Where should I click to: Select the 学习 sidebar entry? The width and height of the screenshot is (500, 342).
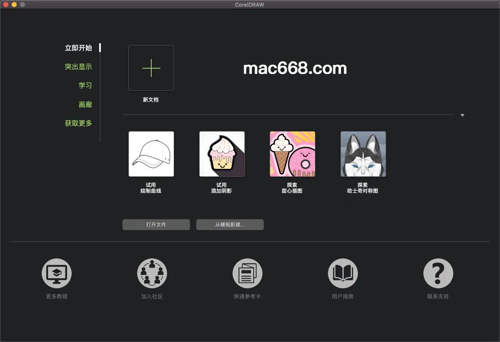click(85, 85)
